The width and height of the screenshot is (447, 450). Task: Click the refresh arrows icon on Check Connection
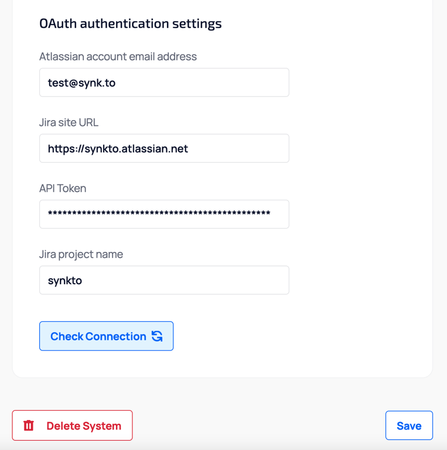157,336
